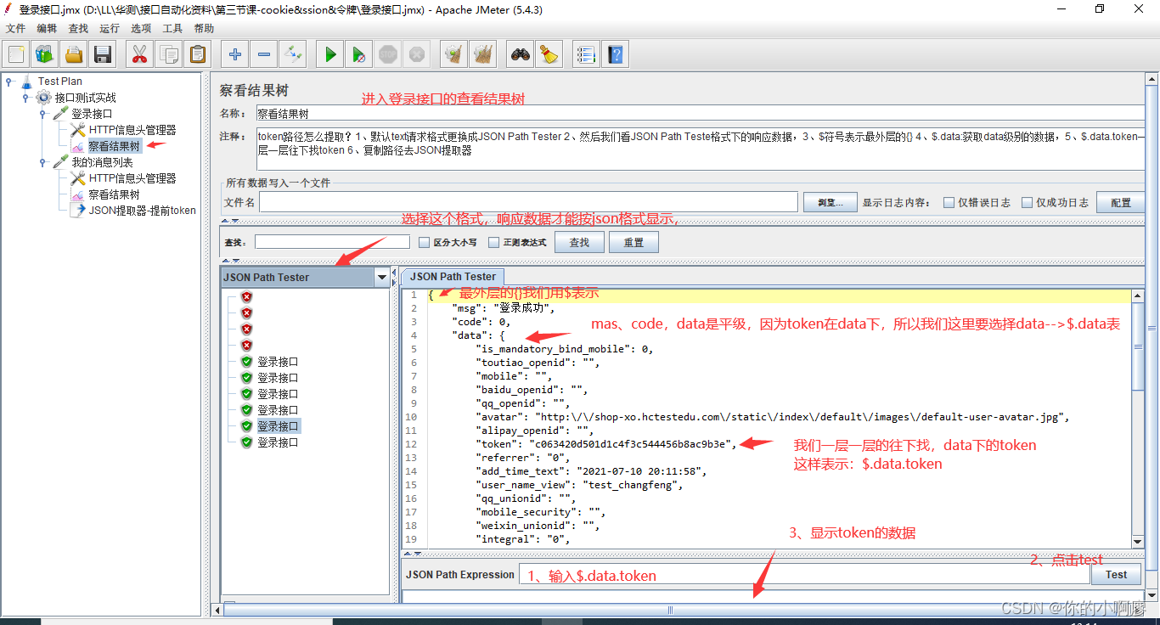Open the Help question mark icon
Screen dimensions: 1160x625
coord(615,54)
